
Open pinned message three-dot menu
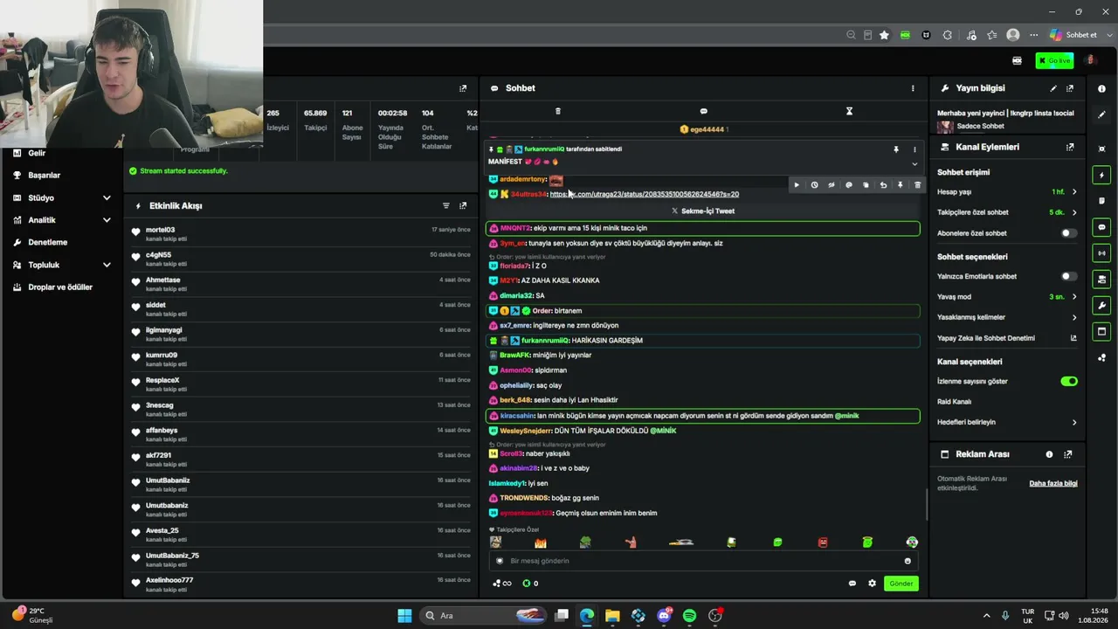point(914,149)
